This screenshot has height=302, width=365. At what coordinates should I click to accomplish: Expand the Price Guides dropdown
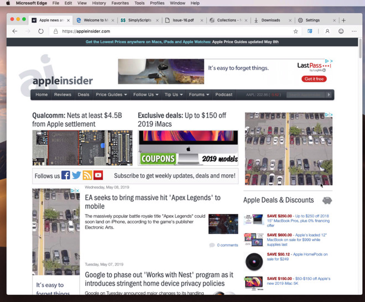tap(111, 95)
